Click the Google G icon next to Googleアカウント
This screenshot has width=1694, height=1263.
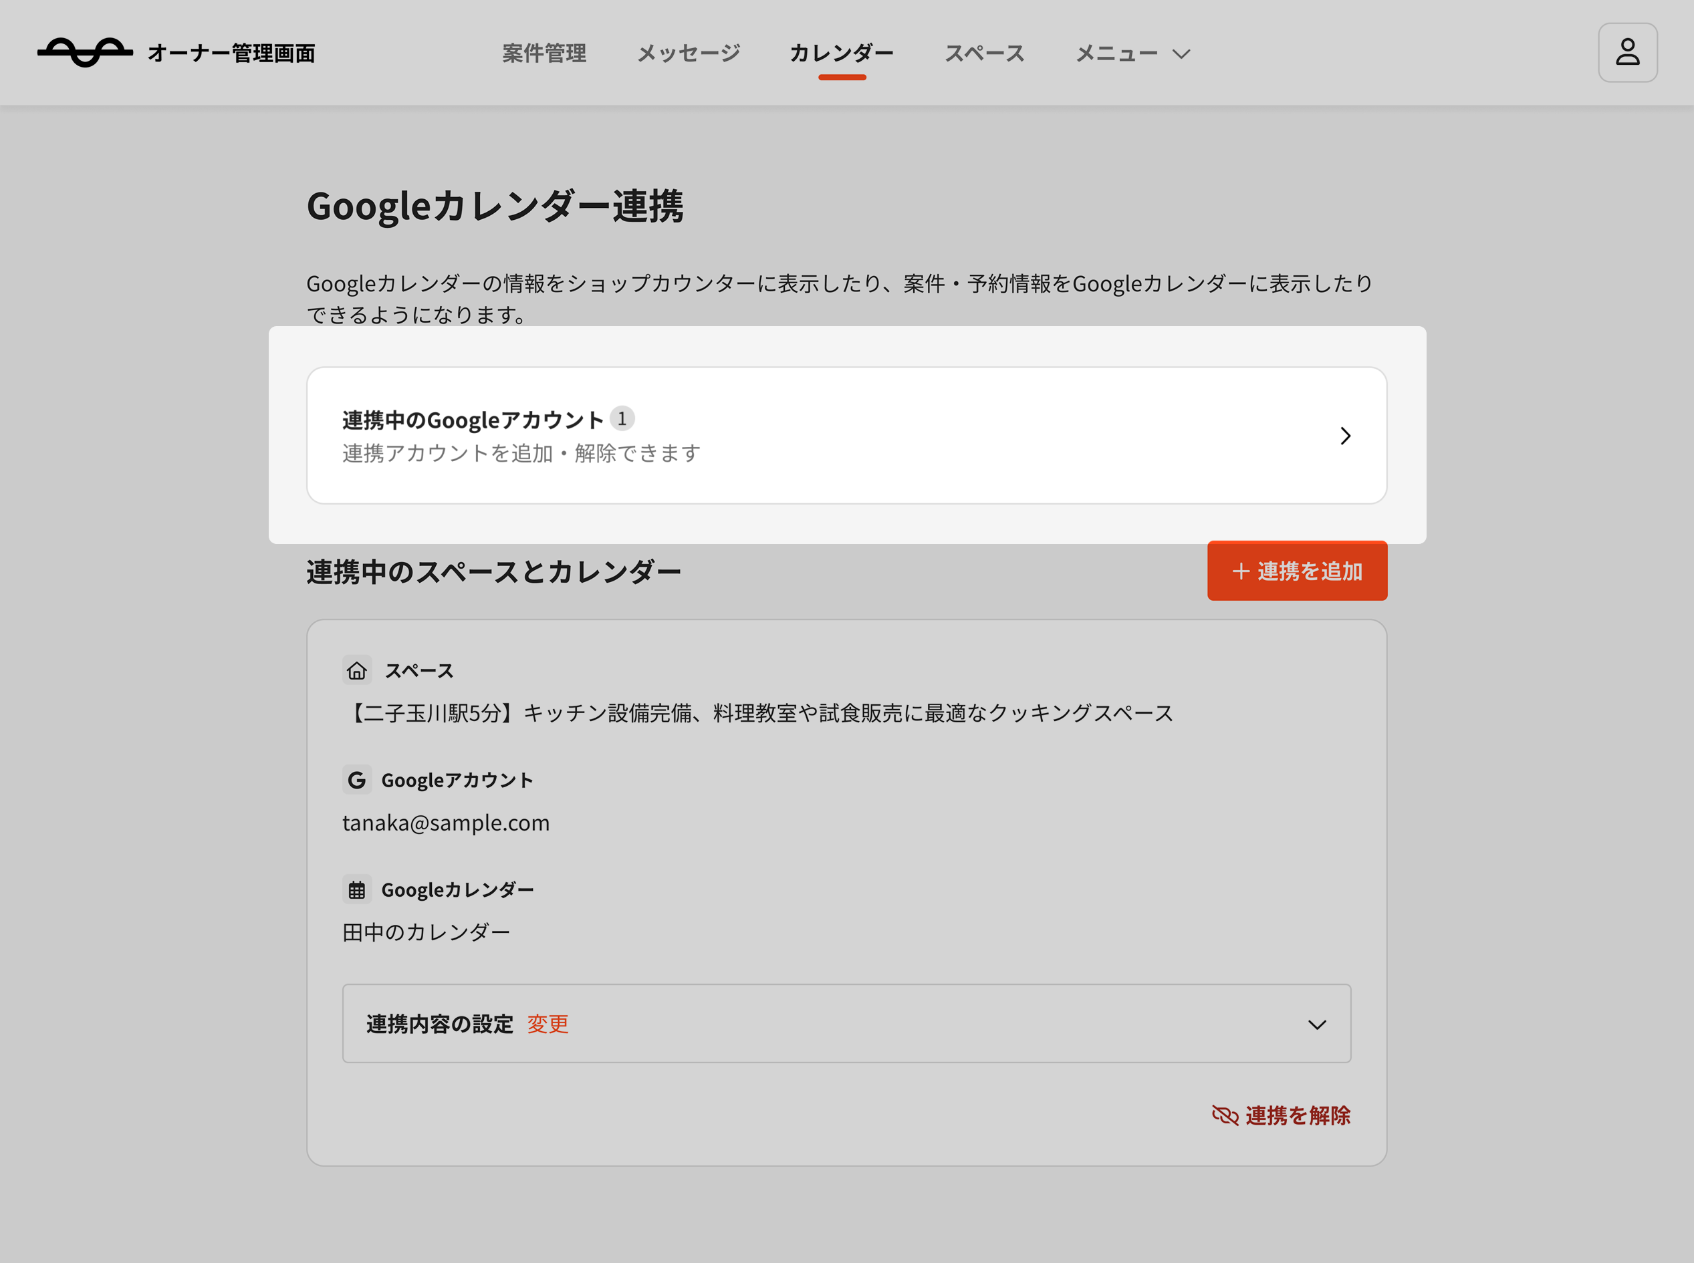356,780
